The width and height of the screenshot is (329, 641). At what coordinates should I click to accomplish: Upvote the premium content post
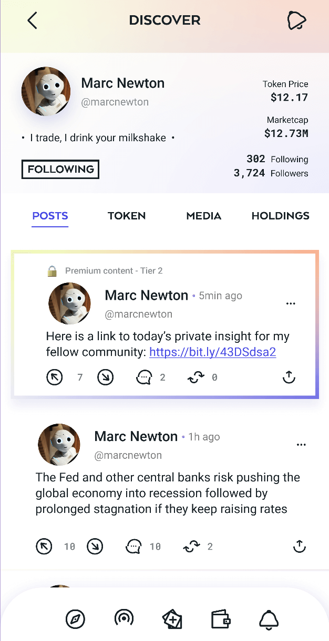coord(55,377)
